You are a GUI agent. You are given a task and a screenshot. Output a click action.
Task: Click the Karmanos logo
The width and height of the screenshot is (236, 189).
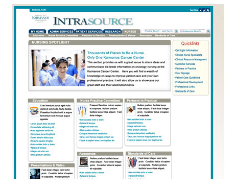[40, 18]
